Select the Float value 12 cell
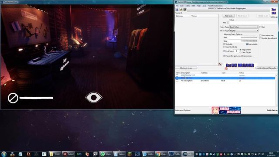Image resolution: width=279 pixels, height=157 pixels. [240, 81]
